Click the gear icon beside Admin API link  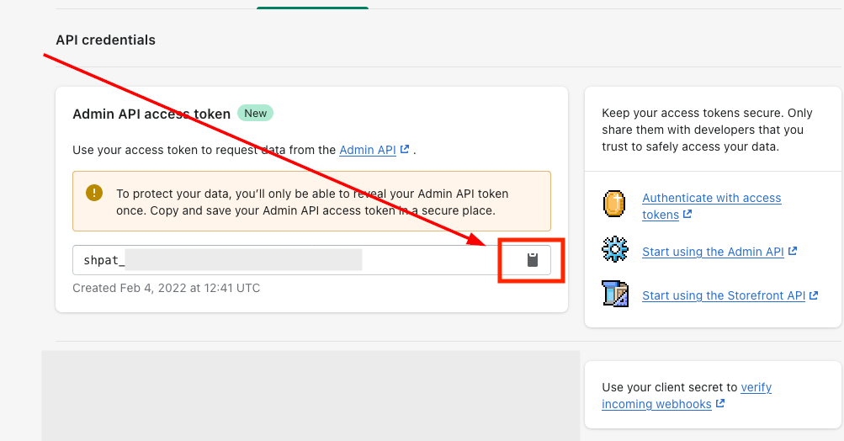[615, 250]
